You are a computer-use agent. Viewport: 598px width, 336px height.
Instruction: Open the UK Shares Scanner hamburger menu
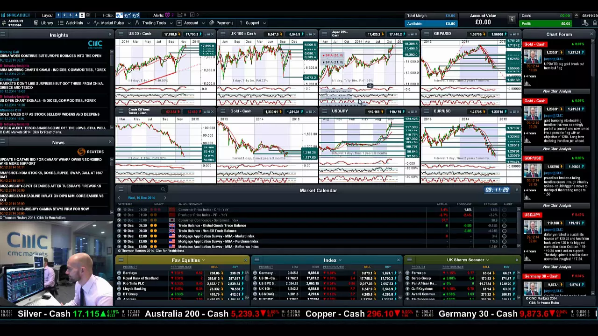pos(409,260)
